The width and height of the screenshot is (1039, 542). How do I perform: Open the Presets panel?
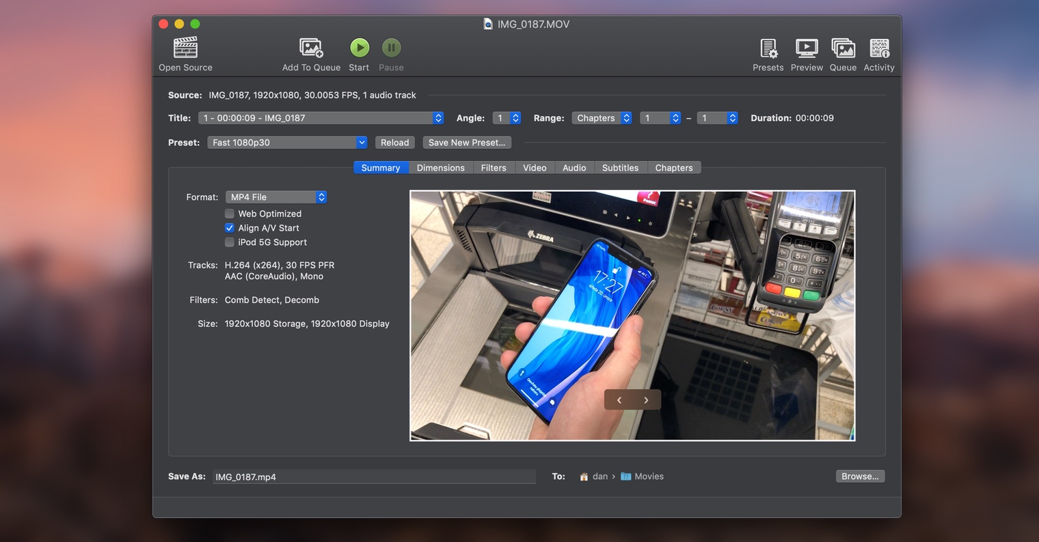[768, 48]
